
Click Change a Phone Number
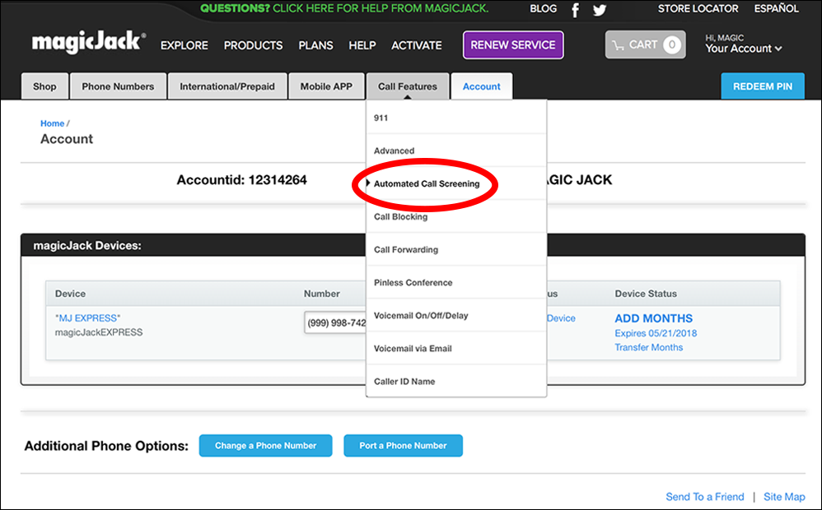[x=265, y=445]
